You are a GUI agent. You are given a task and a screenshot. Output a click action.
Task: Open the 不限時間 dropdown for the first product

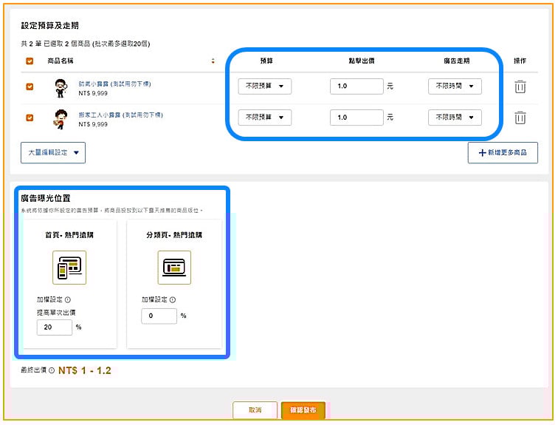point(455,86)
